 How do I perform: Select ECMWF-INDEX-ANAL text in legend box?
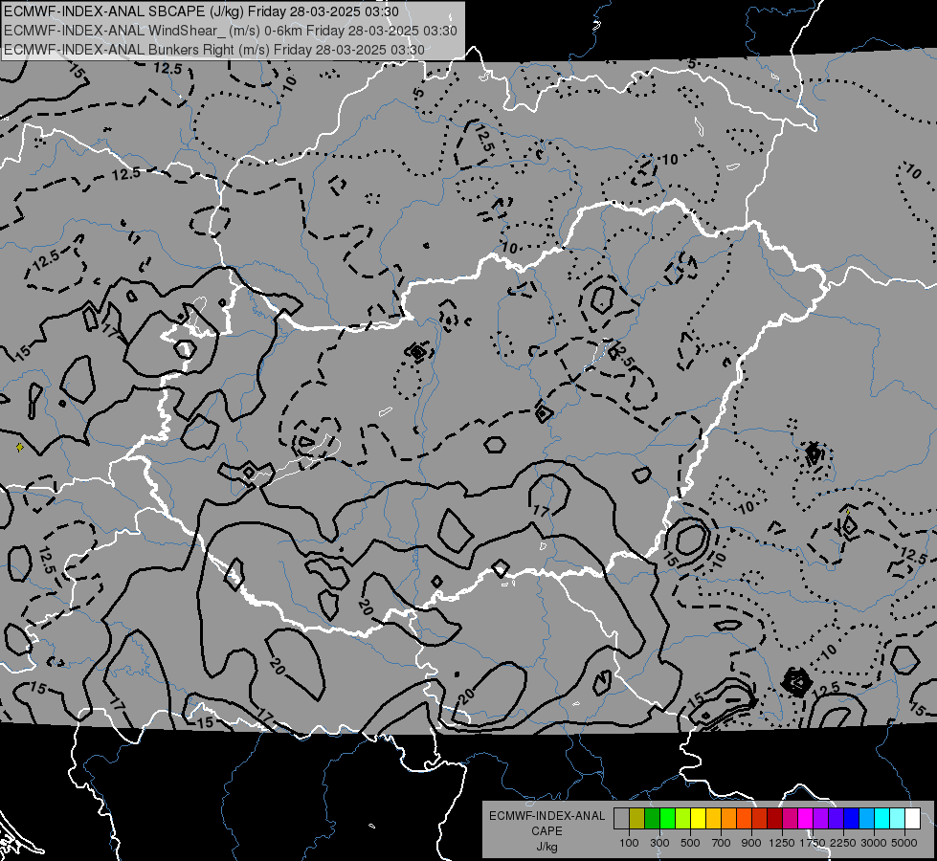pos(547,816)
